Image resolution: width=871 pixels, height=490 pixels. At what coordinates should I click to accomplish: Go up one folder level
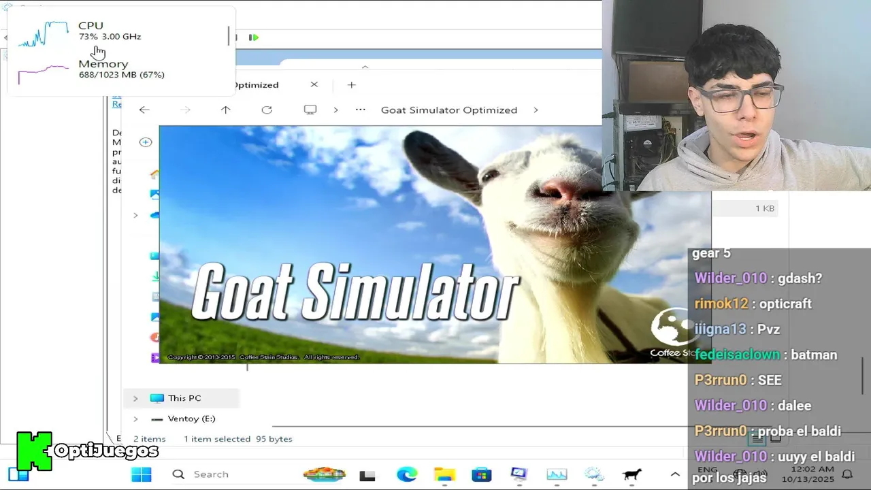(226, 110)
